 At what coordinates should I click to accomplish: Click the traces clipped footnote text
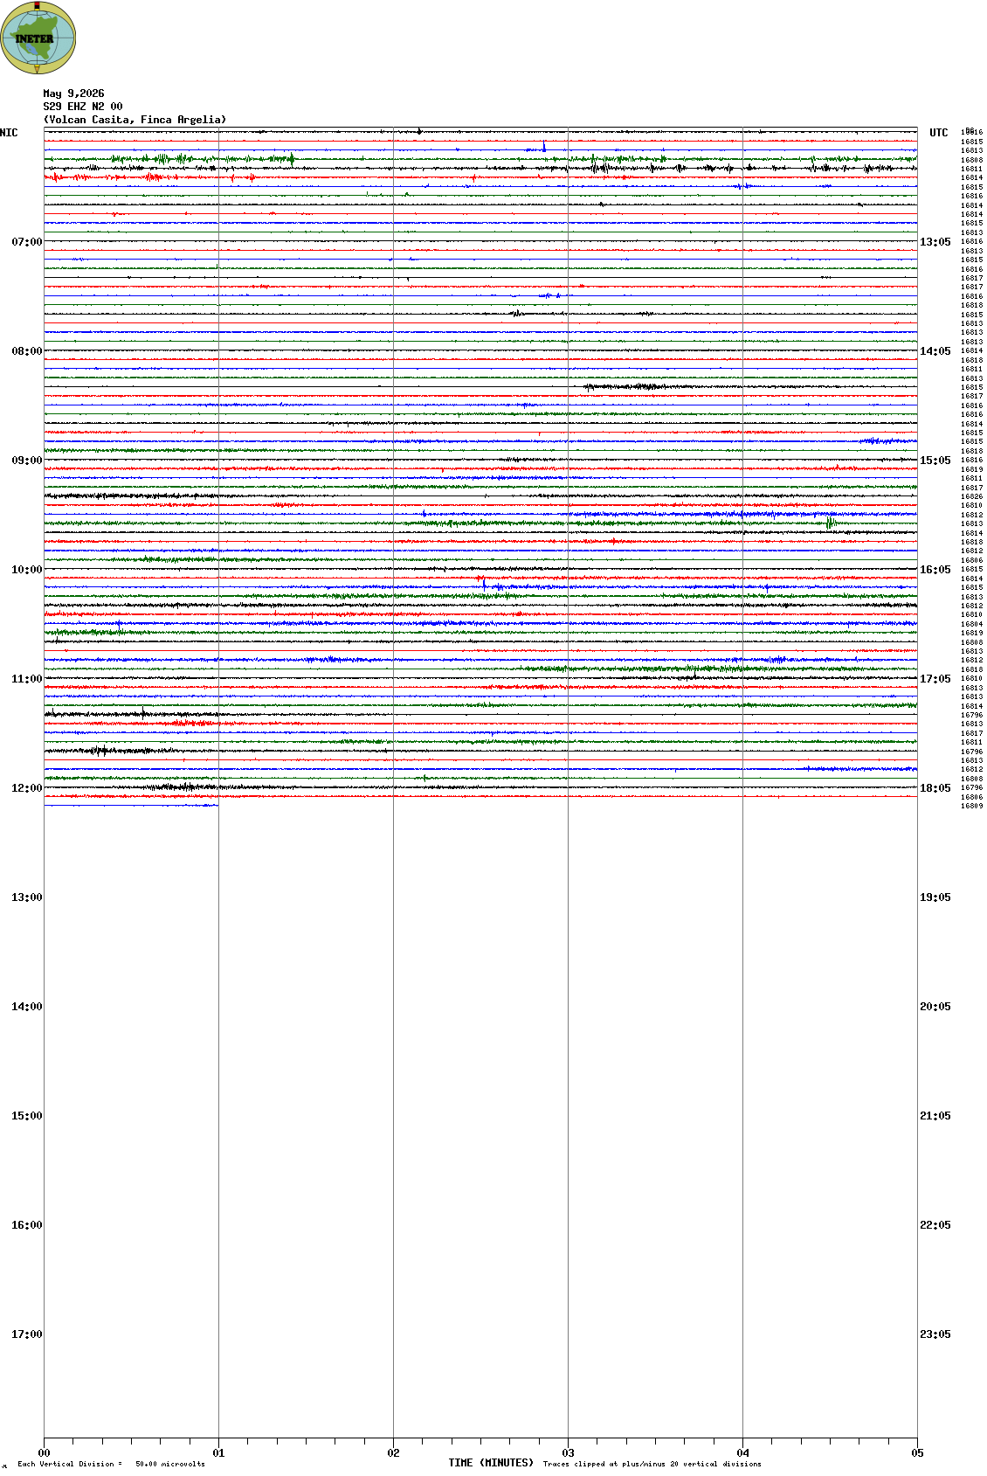click(x=652, y=1464)
